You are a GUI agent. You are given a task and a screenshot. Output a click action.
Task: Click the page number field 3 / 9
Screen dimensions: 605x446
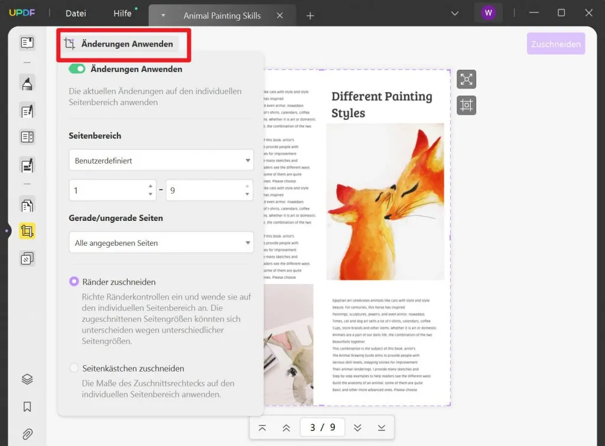pyautogui.click(x=323, y=428)
